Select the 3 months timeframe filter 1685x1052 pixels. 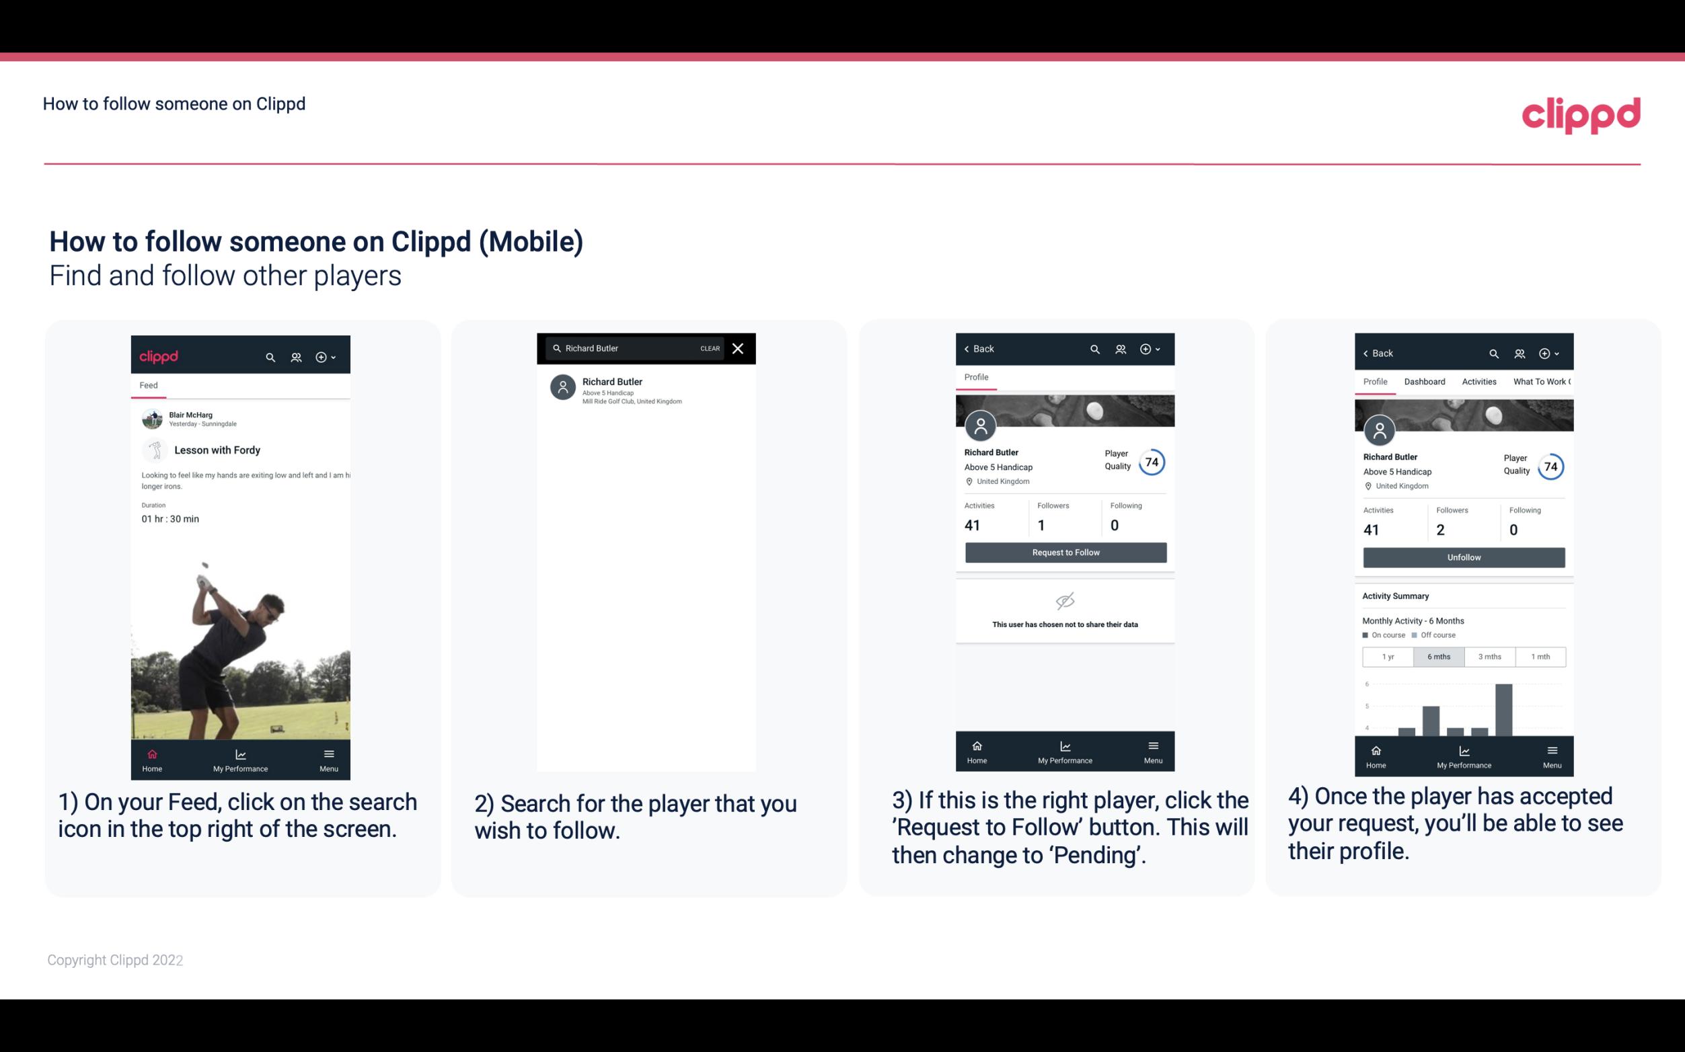pos(1490,655)
